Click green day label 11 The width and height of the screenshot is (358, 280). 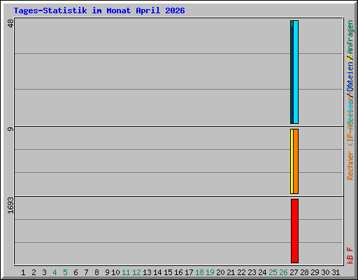coord(126,272)
